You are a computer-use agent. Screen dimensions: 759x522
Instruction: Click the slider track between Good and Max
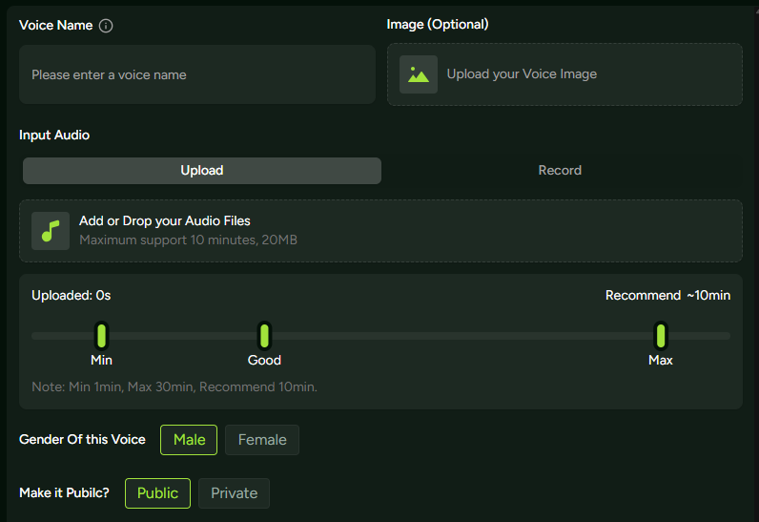pyautogui.click(x=458, y=336)
